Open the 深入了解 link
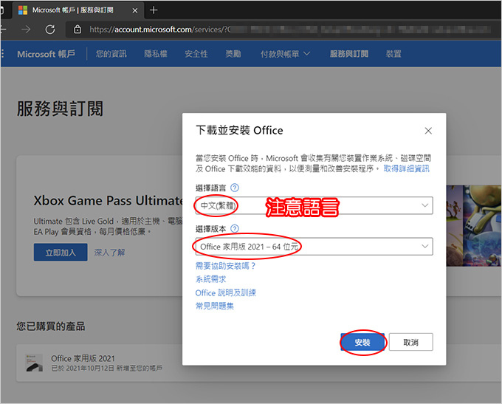This screenshot has height=404, width=502. 109,253
